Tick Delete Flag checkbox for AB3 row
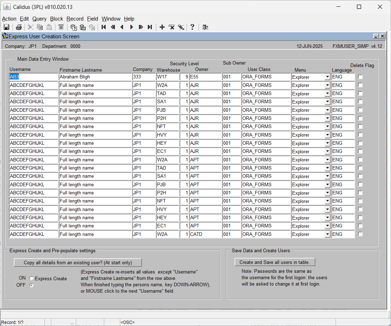Screen dimensions: 391x326 pos(360,77)
